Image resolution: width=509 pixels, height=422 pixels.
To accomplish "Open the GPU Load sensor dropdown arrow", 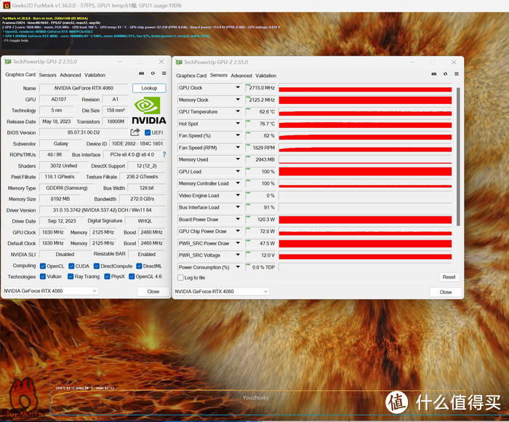I will coord(238,171).
